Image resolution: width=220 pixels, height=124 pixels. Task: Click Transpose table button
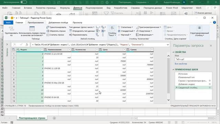(x=56, y=27)
